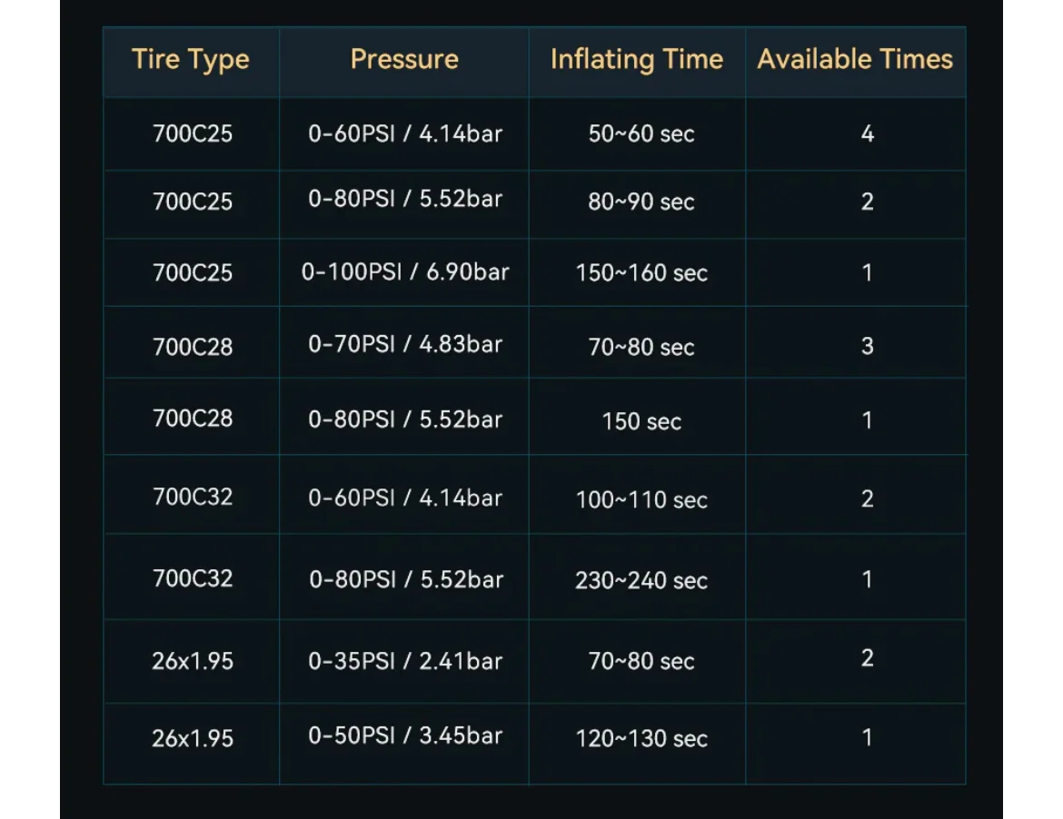Click the 0-35PSI / 2.41bar pressure cell
This screenshot has width=1063, height=819.
(405, 661)
